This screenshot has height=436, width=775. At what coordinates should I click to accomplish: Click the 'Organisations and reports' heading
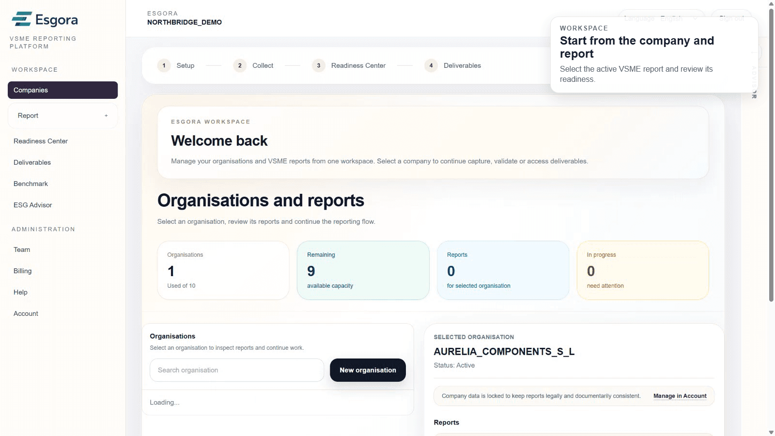[261, 201]
